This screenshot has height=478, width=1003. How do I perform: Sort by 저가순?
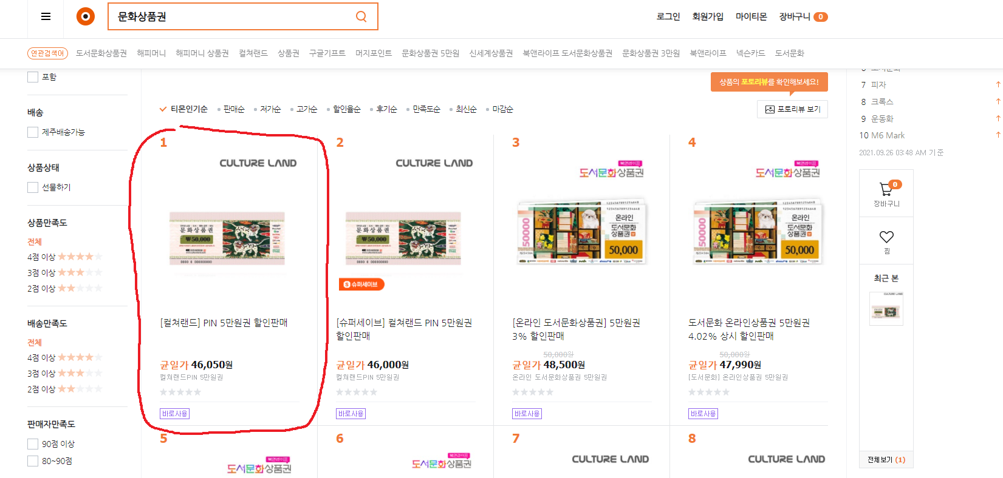coord(270,109)
